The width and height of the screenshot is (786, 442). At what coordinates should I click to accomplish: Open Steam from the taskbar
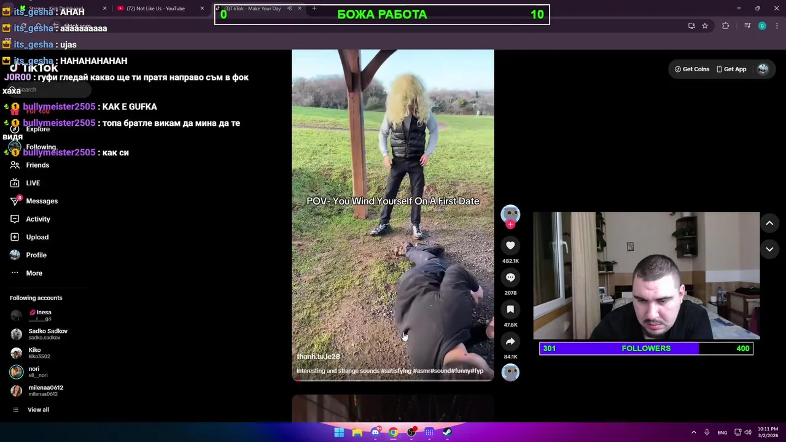[x=447, y=432]
